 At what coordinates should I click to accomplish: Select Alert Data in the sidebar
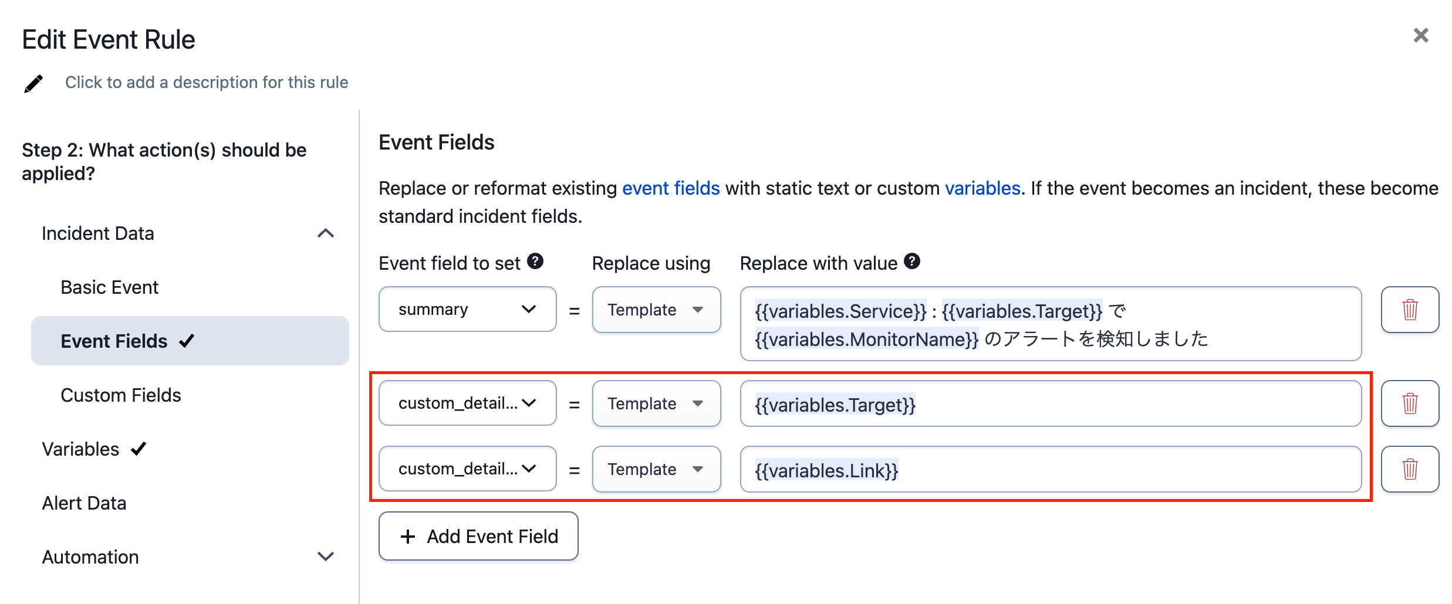coord(84,503)
